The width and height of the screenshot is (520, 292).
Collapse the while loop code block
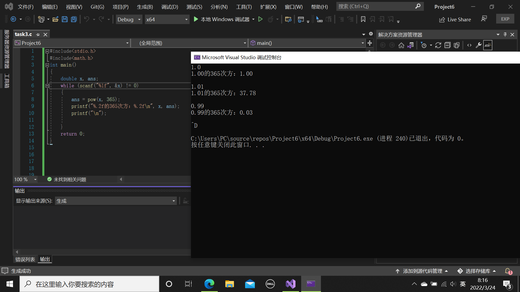coord(47,86)
